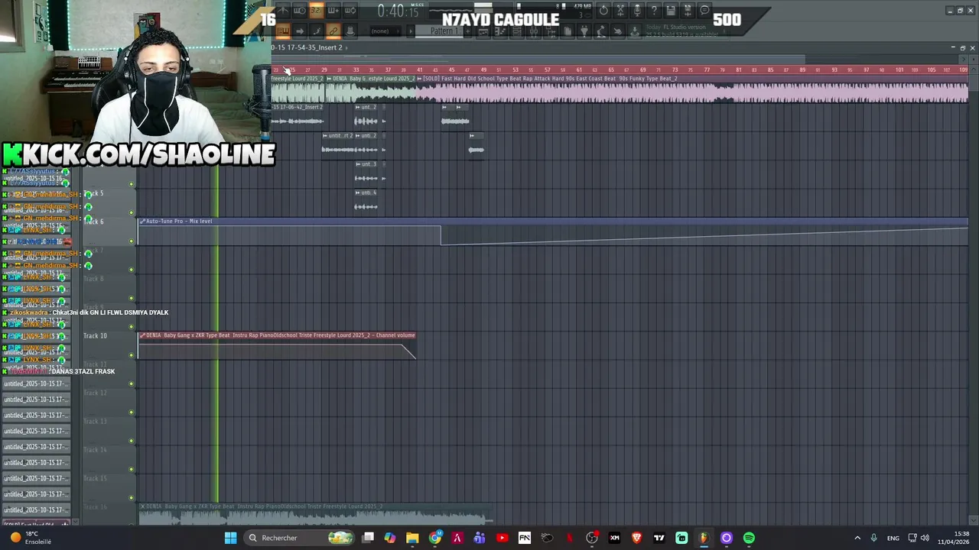Viewport: 979px width, 550px height.
Task: Click the download arrow icon in toolbar
Action: (x=634, y=31)
